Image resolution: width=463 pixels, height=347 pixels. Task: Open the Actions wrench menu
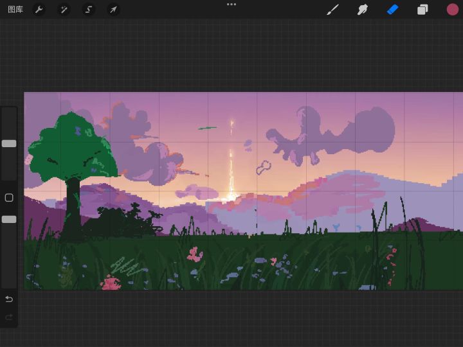click(x=39, y=10)
